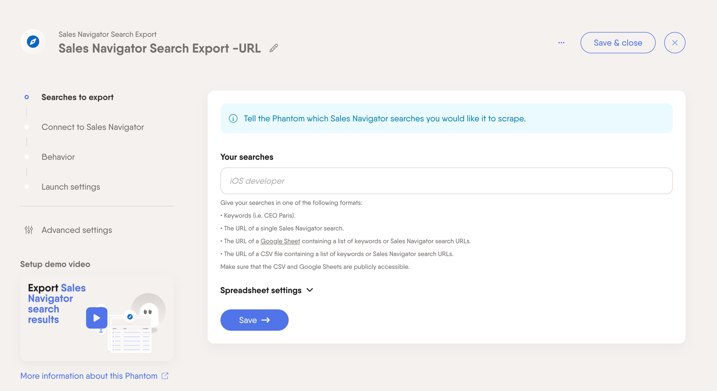The width and height of the screenshot is (717, 391).
Task: Click the Save & close button
Action: point(618,43)
